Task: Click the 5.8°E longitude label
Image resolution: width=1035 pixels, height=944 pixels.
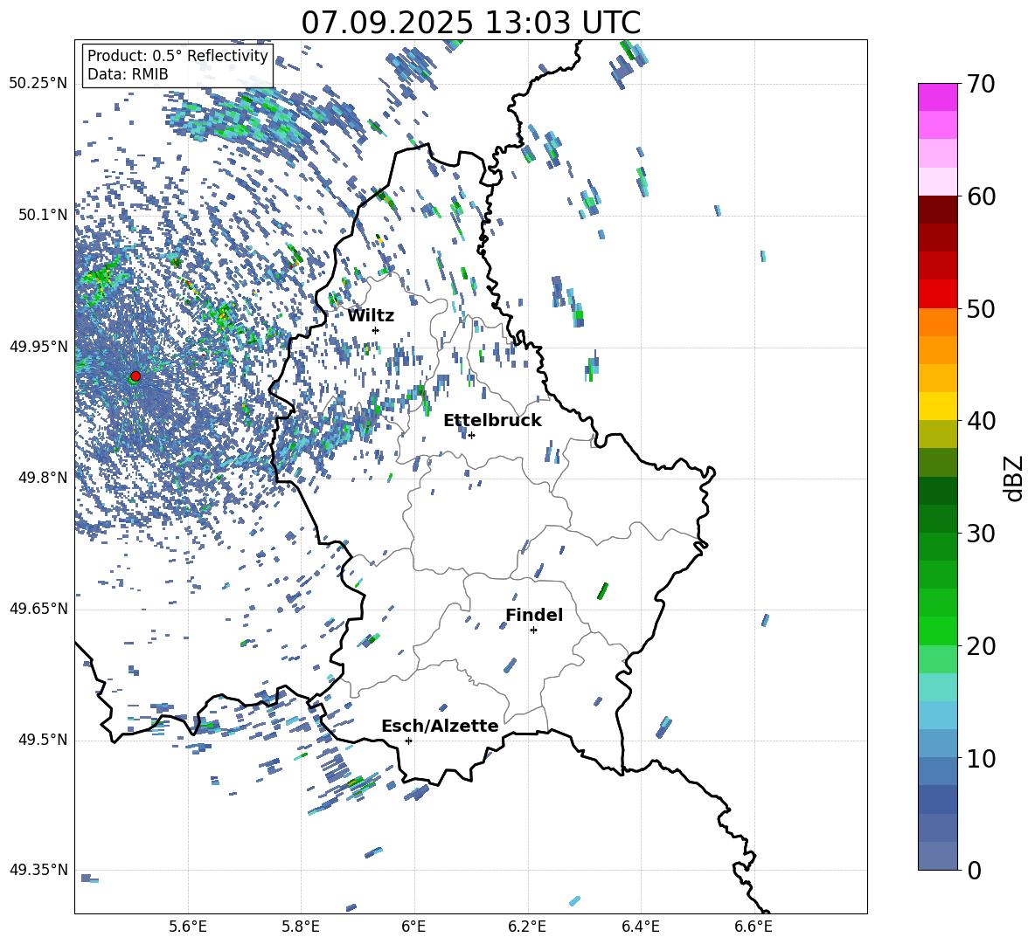Action: tap(301, 927)
